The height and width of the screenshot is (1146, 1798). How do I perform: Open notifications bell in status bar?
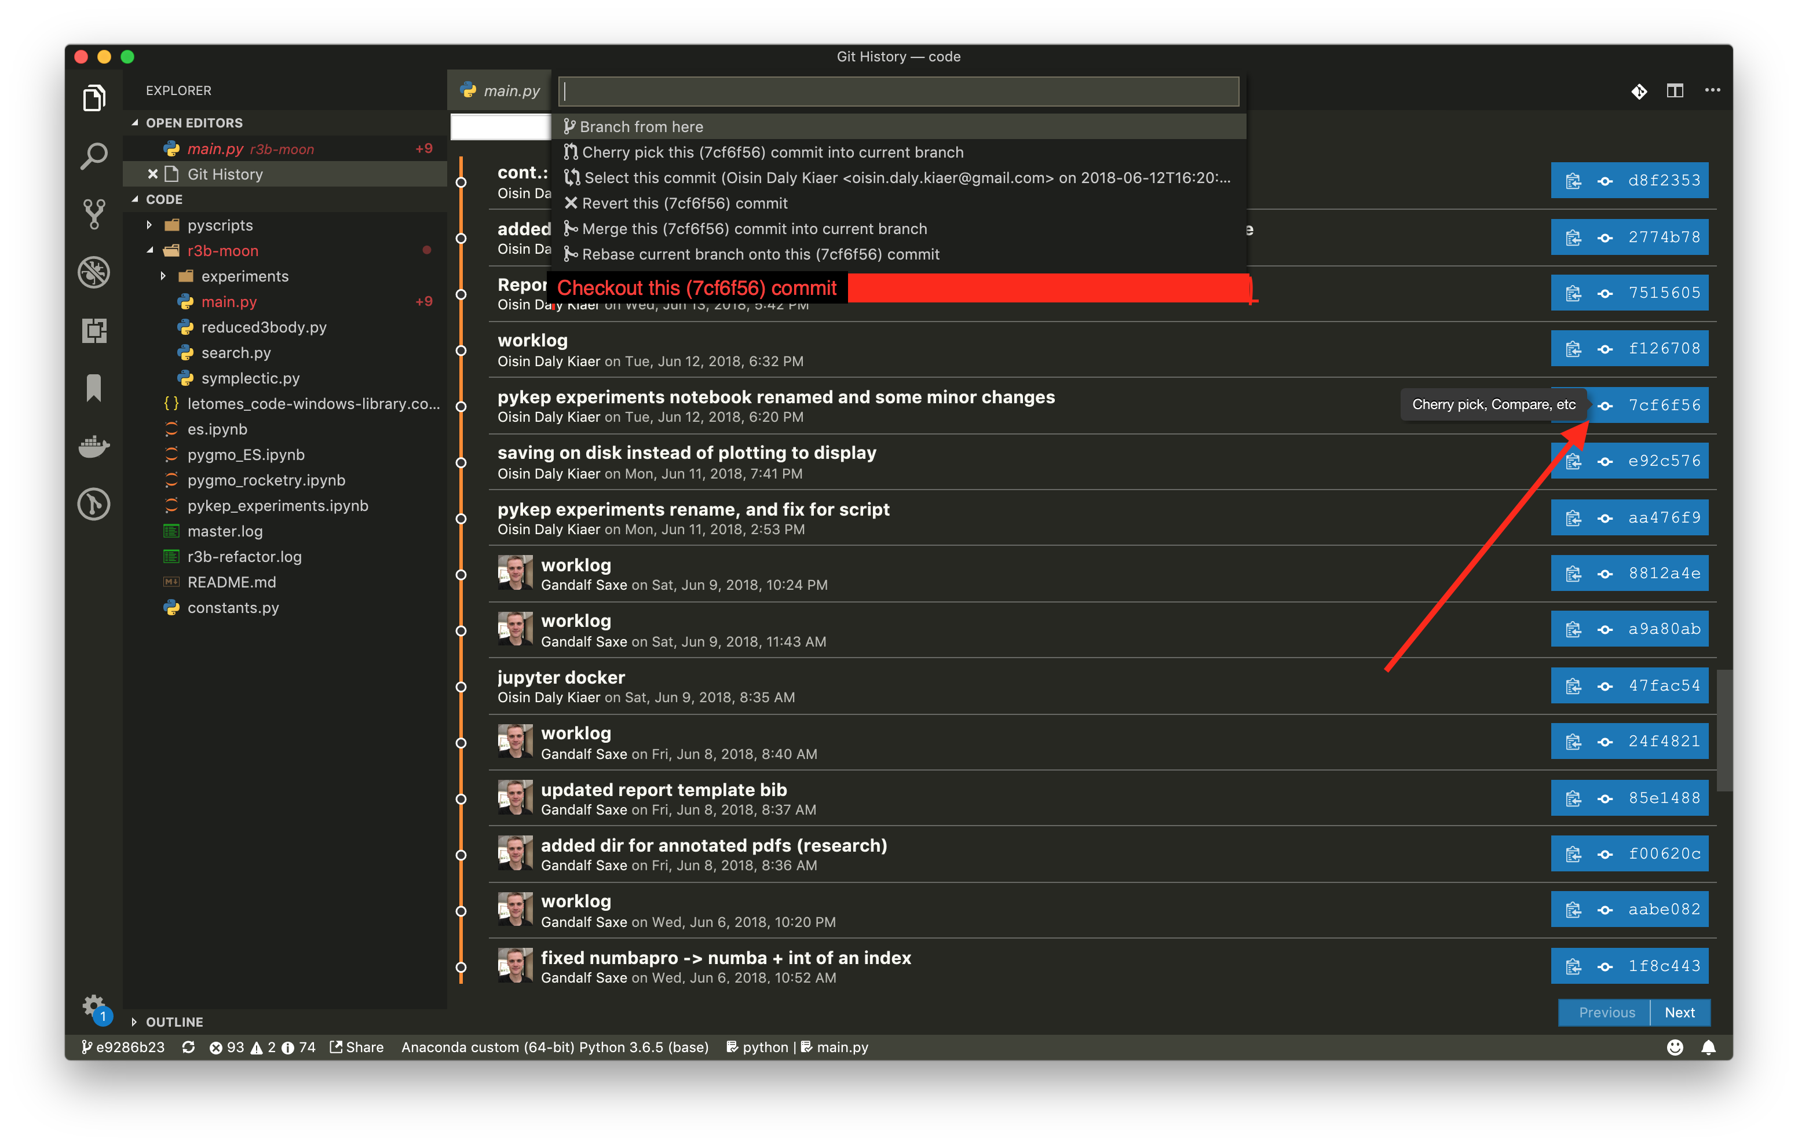click(x=1708, y=1048)
